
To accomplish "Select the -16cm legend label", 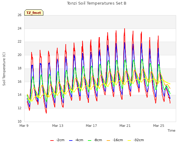I will [118, 140].
